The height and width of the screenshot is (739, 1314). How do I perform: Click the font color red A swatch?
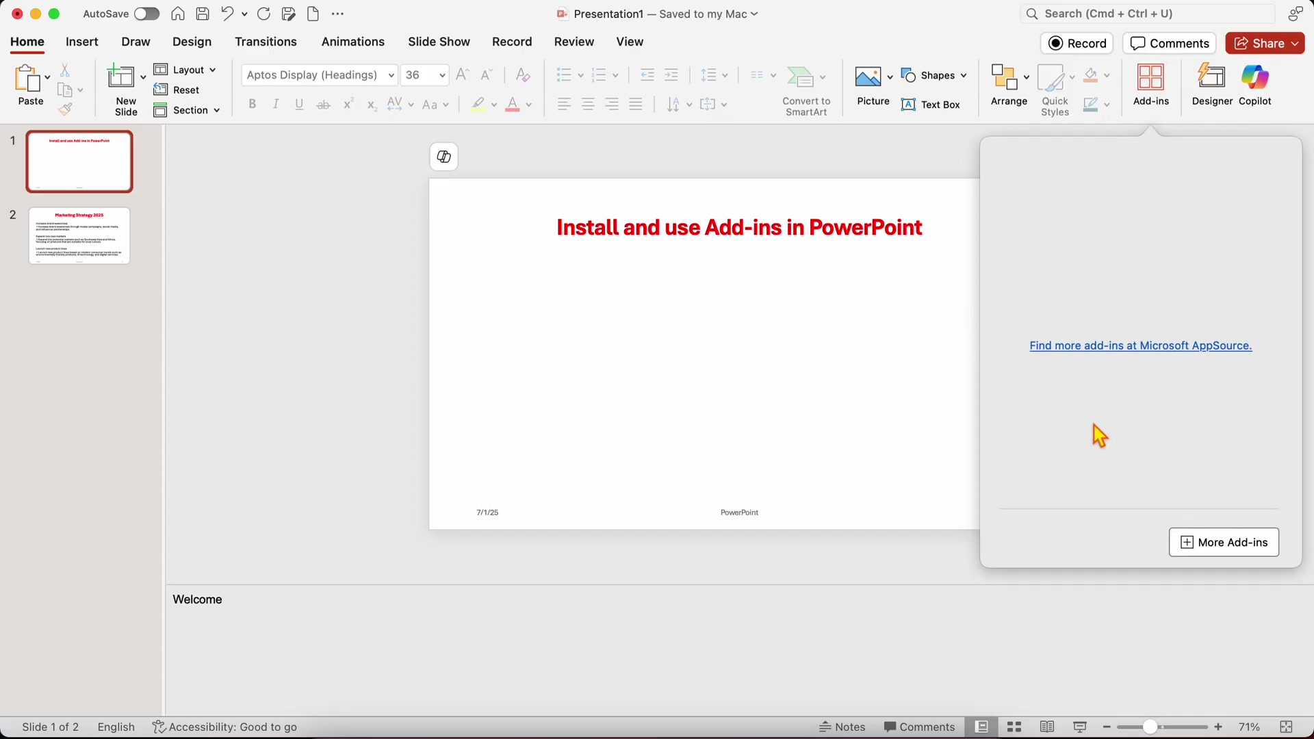pyautogui.click(x=513, y=105)
